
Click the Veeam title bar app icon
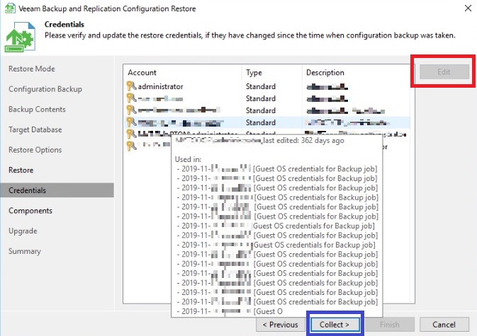click(x=10, y=8)
